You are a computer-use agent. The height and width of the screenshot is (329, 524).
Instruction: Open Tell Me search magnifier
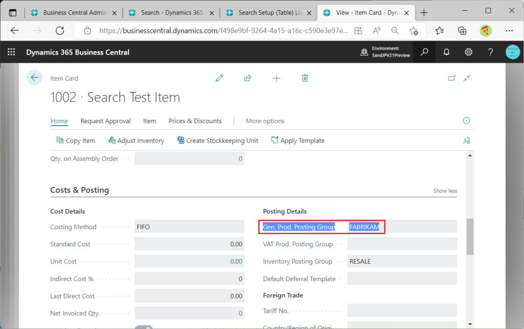point(424,52)
